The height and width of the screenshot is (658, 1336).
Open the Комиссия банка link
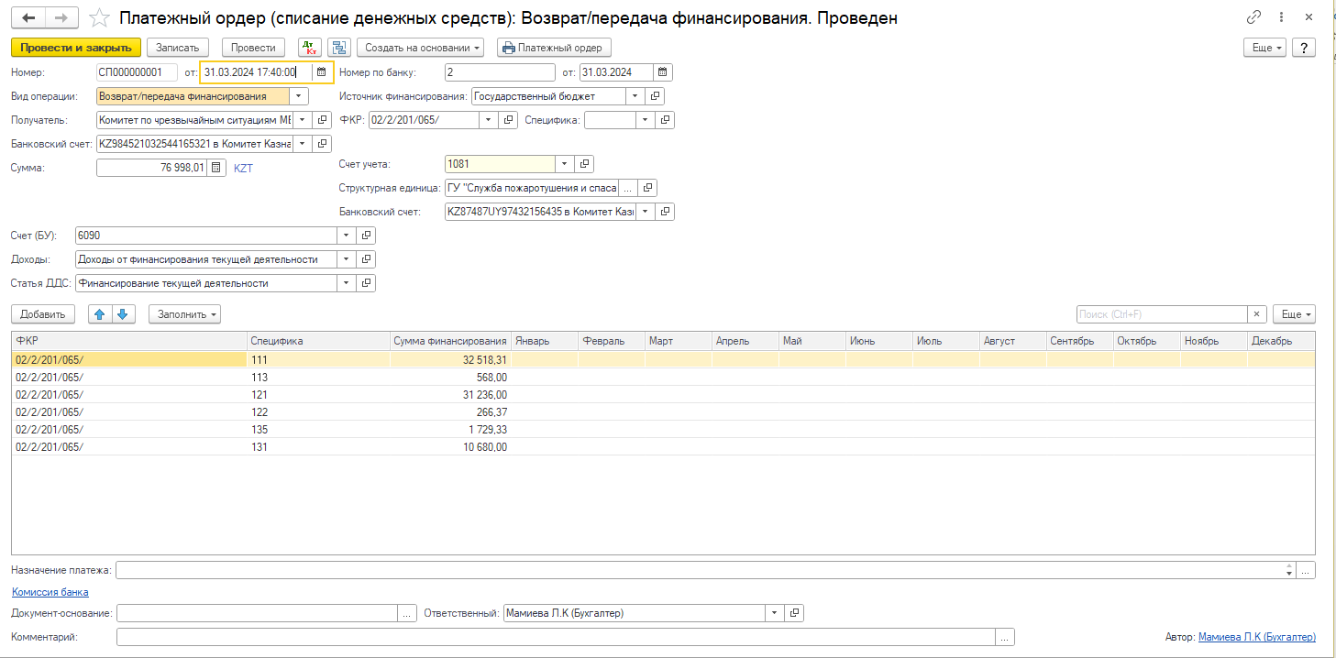coord(50,592)
